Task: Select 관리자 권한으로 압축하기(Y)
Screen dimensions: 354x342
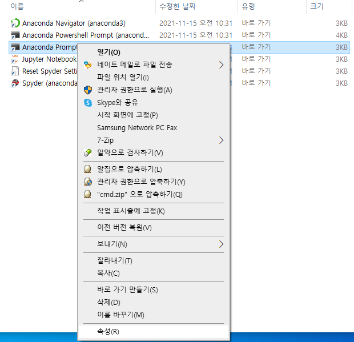Action: 154,182
